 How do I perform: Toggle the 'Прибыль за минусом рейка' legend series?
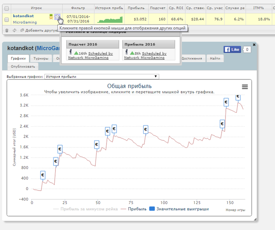click(85, 209)
